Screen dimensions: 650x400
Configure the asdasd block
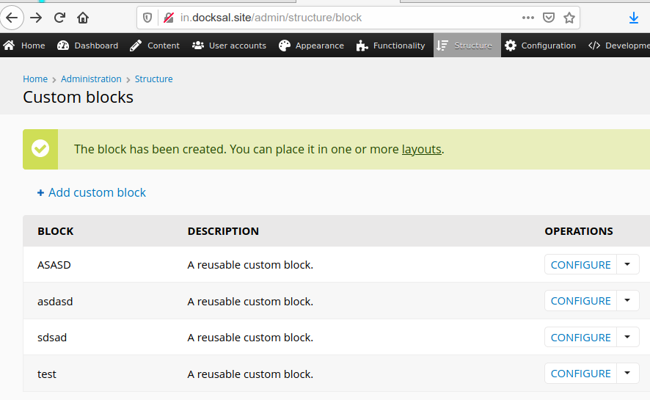580,300
